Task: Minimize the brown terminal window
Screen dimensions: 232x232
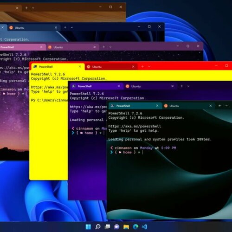Action: (x=100, y=7)
